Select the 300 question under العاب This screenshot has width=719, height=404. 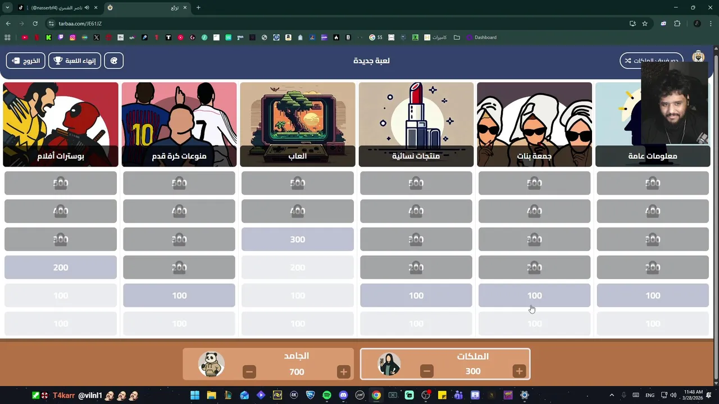click(298, 240)
